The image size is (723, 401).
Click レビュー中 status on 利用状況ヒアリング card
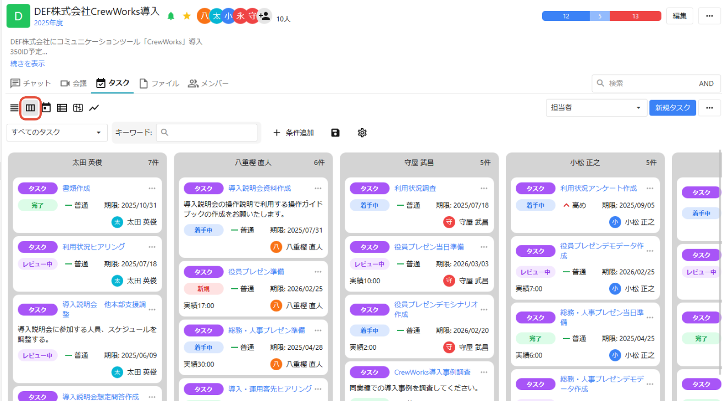pyautogui.click(x=37, y=264)
